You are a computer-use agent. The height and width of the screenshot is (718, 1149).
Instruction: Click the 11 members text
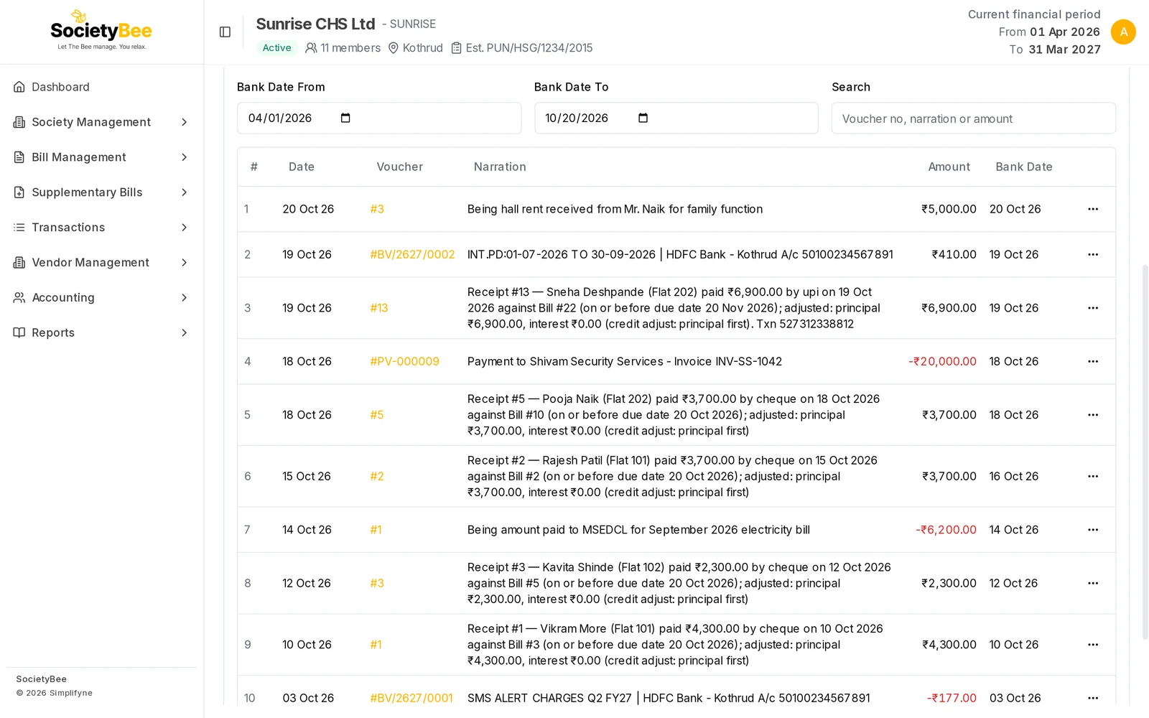point(350,48)
